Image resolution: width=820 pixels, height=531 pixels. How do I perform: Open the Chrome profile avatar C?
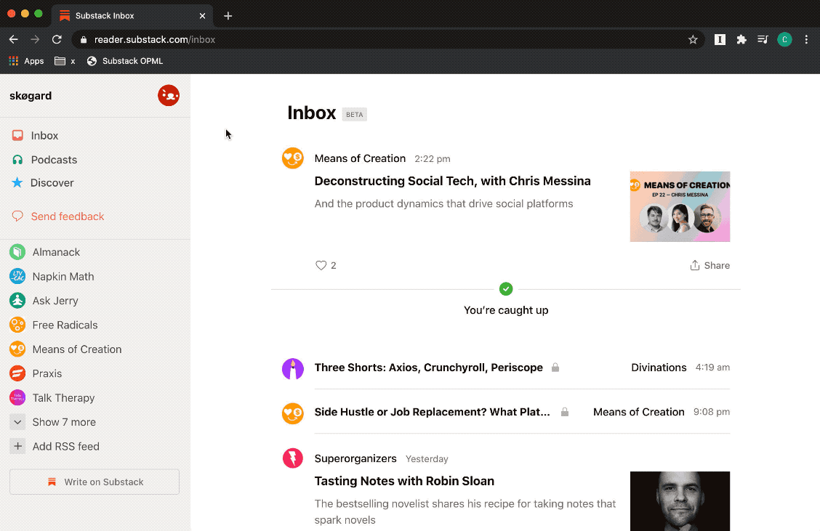pos(784,39)
